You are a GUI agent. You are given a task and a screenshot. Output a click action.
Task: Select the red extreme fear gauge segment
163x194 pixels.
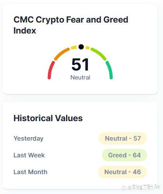(51, 70)
